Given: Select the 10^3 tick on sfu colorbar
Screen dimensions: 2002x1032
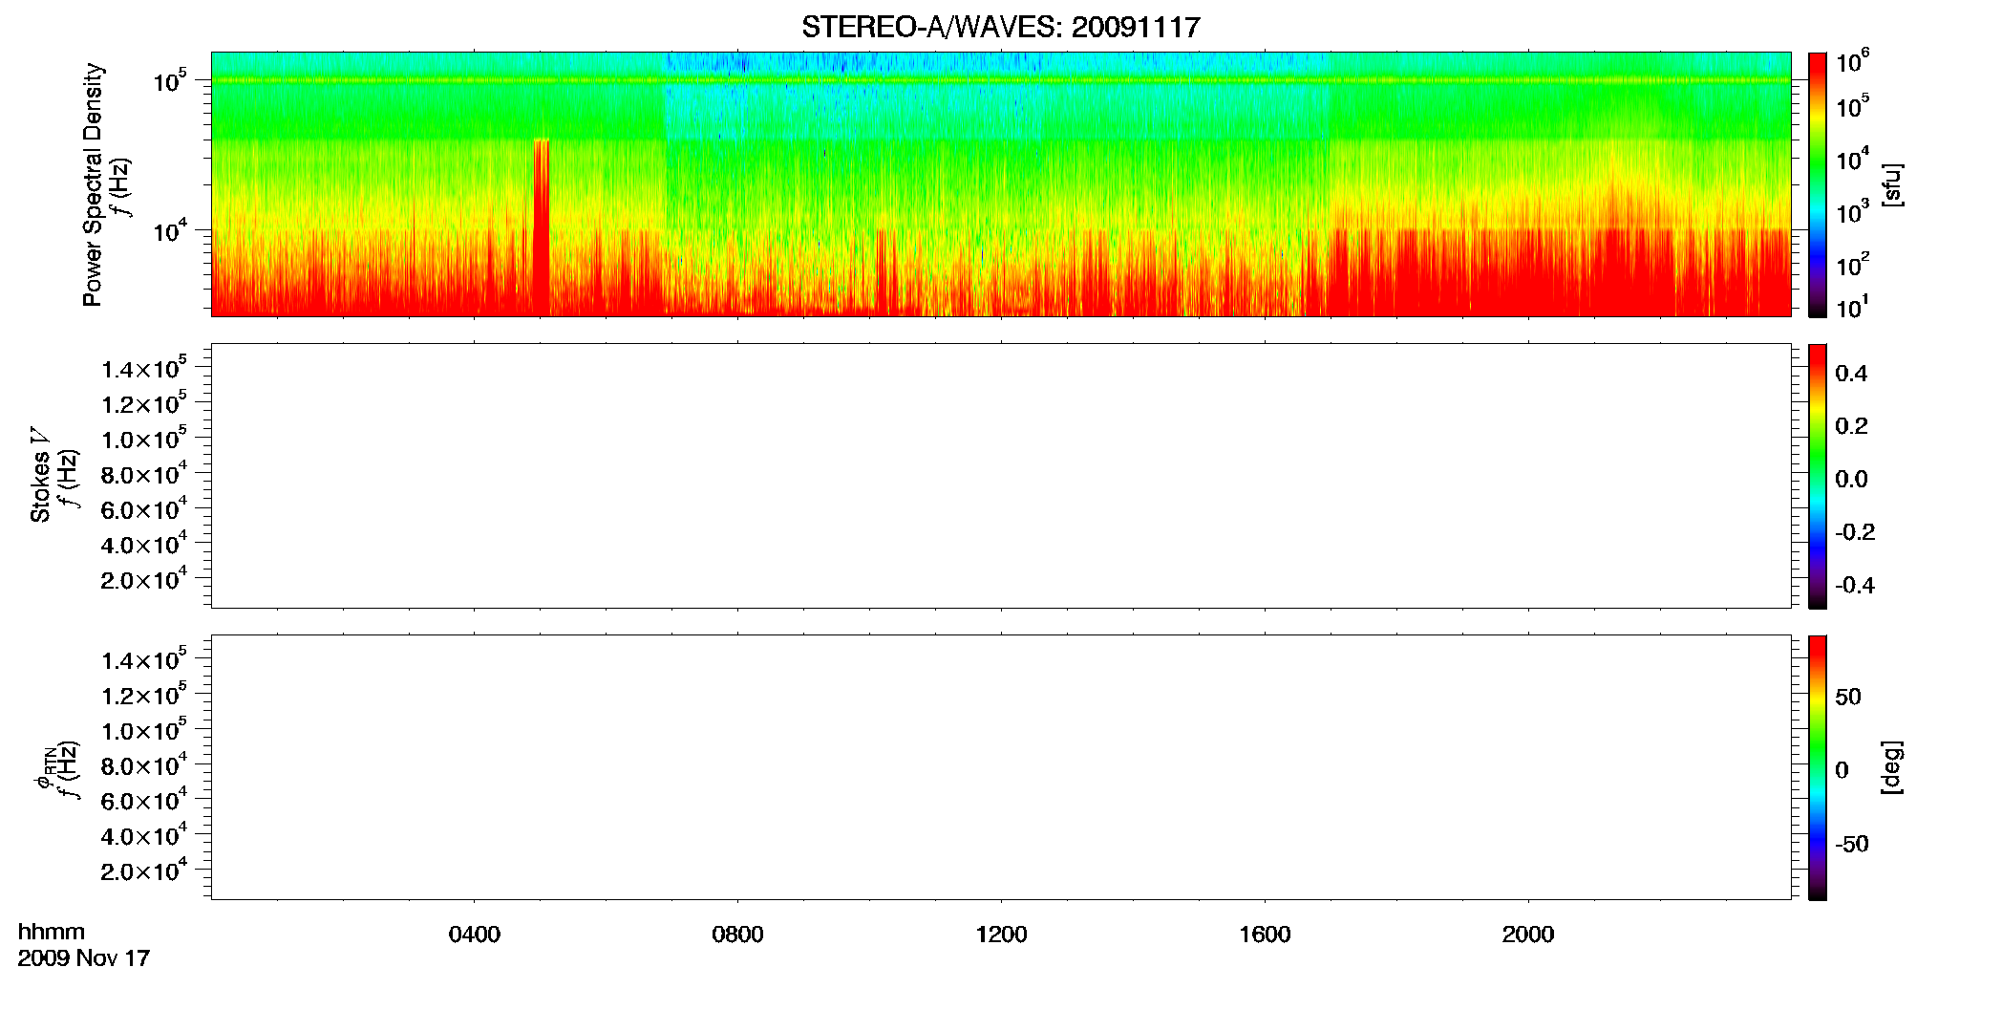Looking at the screenshot, I should 1853,211.
